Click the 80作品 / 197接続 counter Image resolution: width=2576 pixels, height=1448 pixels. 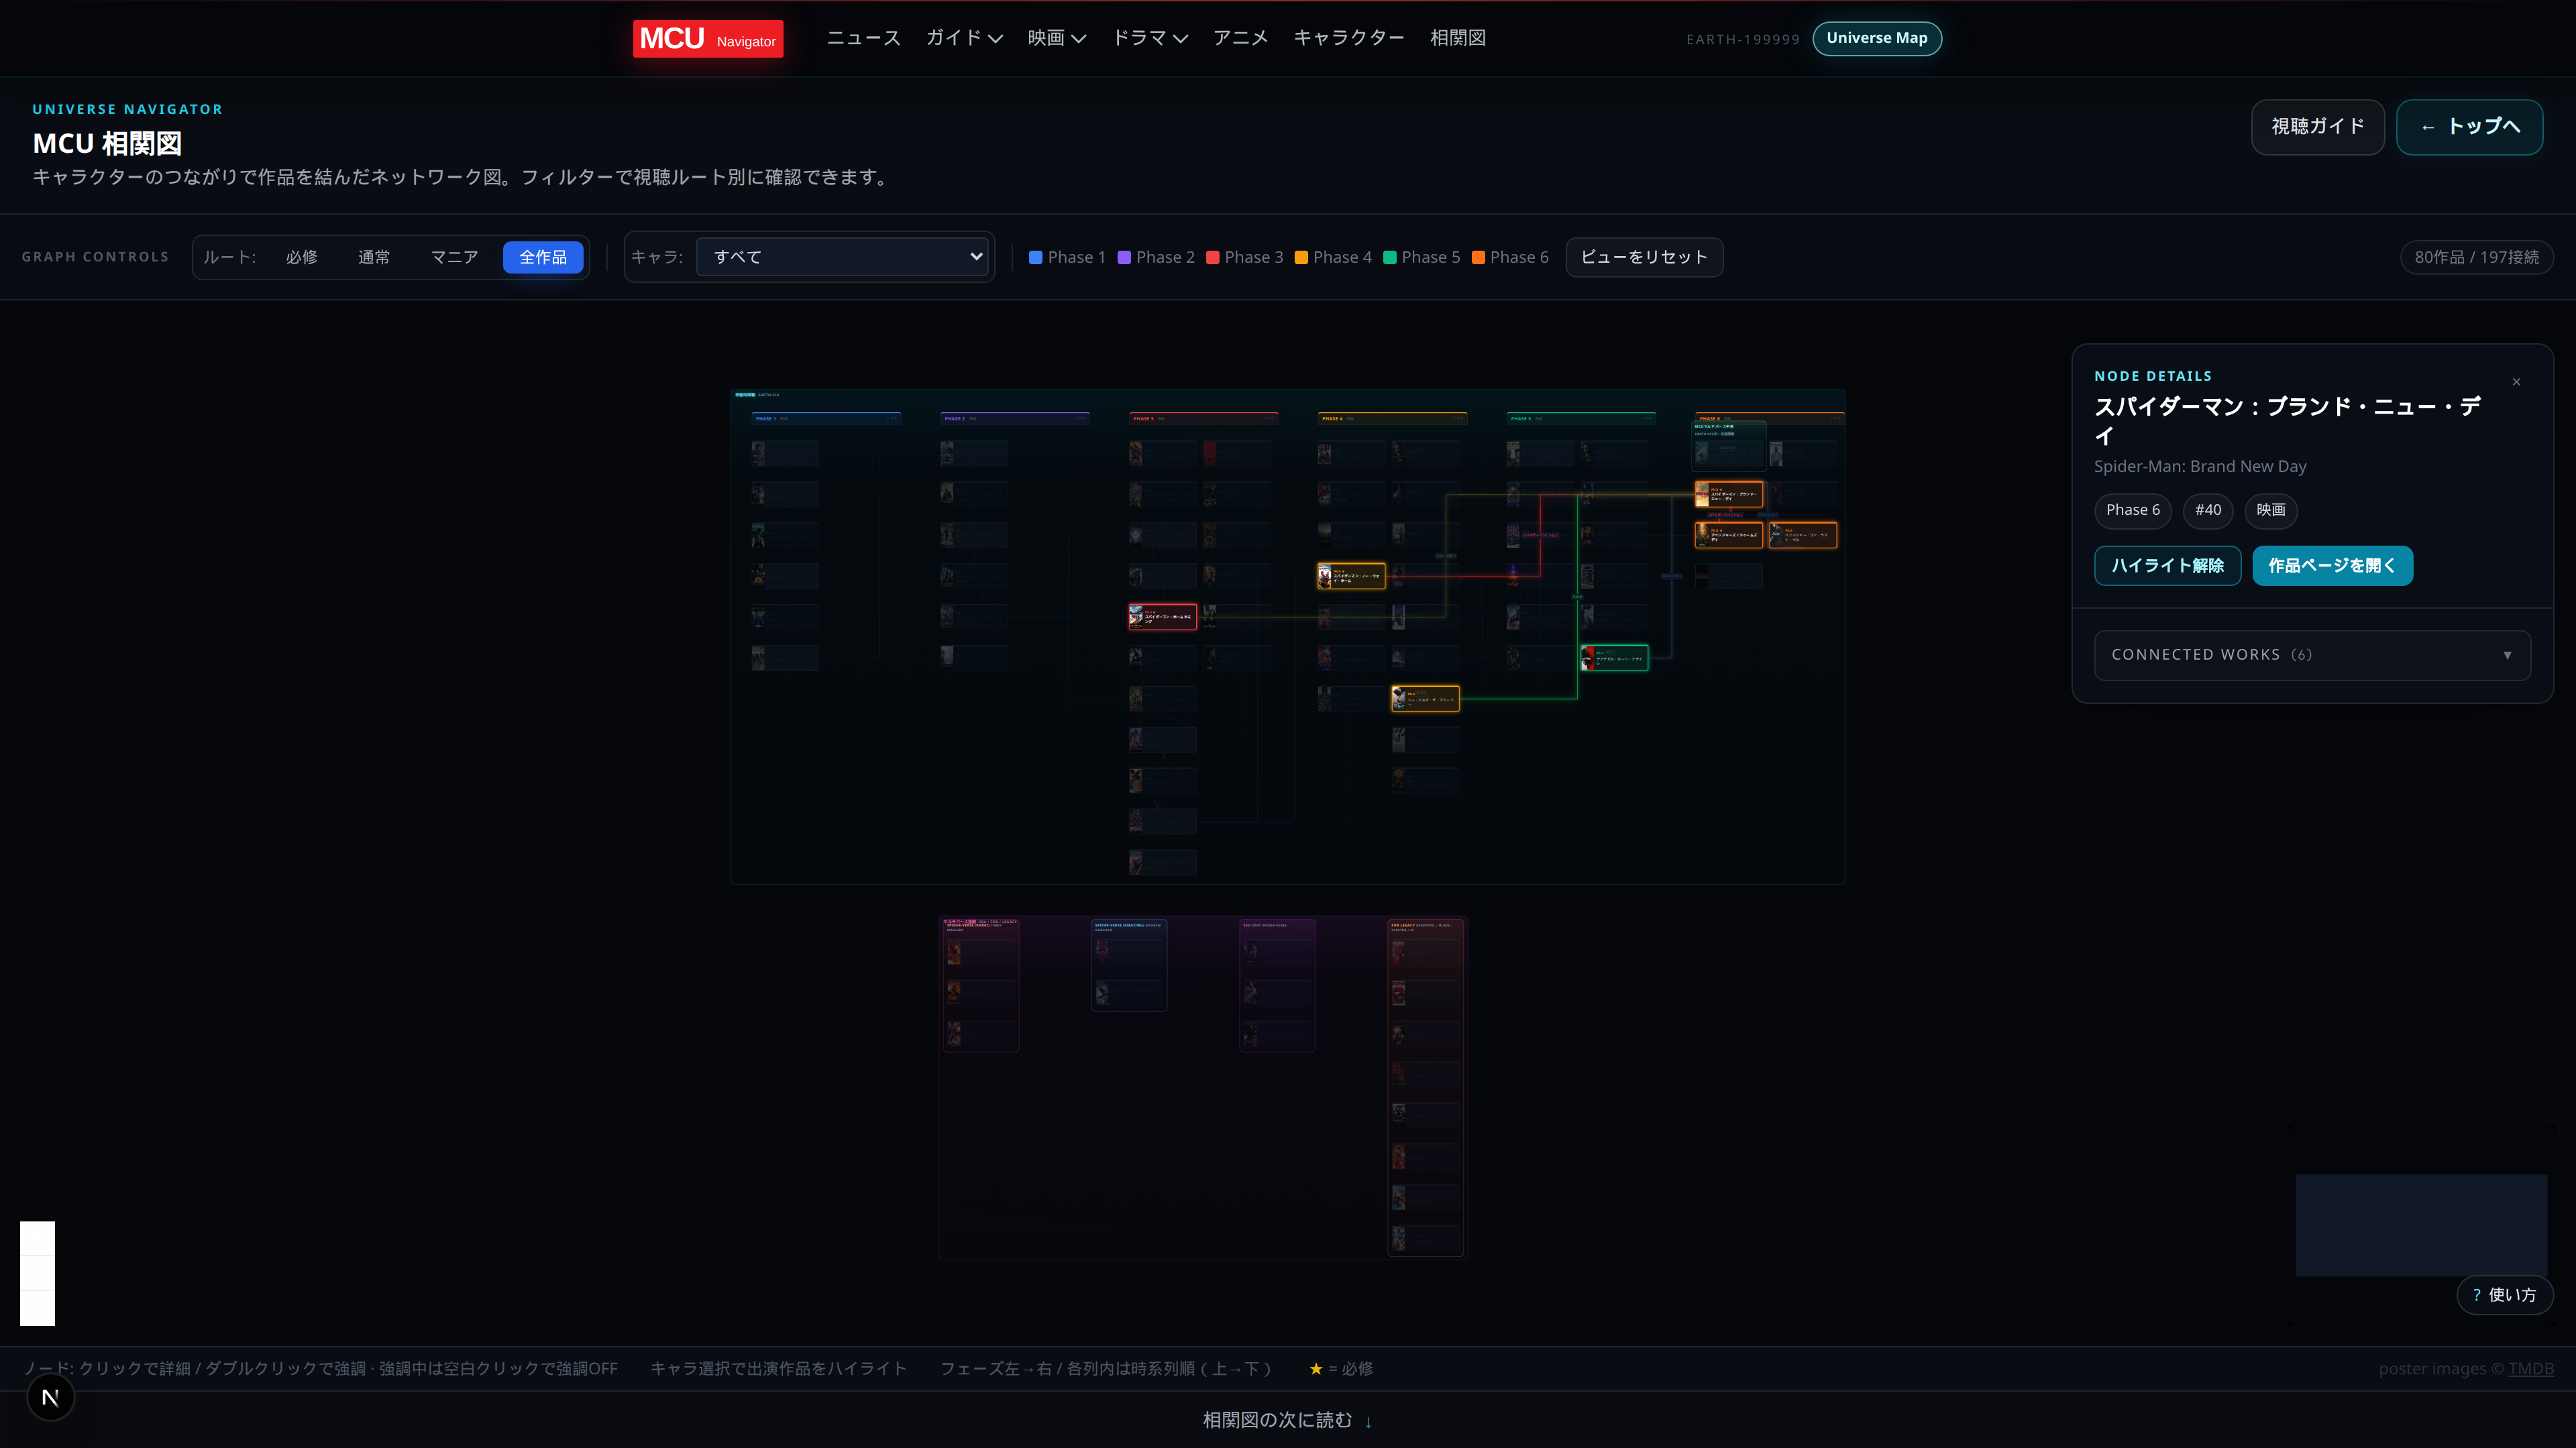click(x=2476, y=257)
